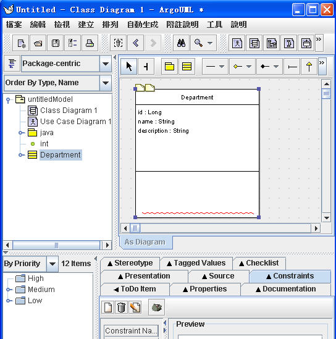Screen dimensions: 336x339
Task: Expand the Medium priority folder
Action: pos(8,290)
